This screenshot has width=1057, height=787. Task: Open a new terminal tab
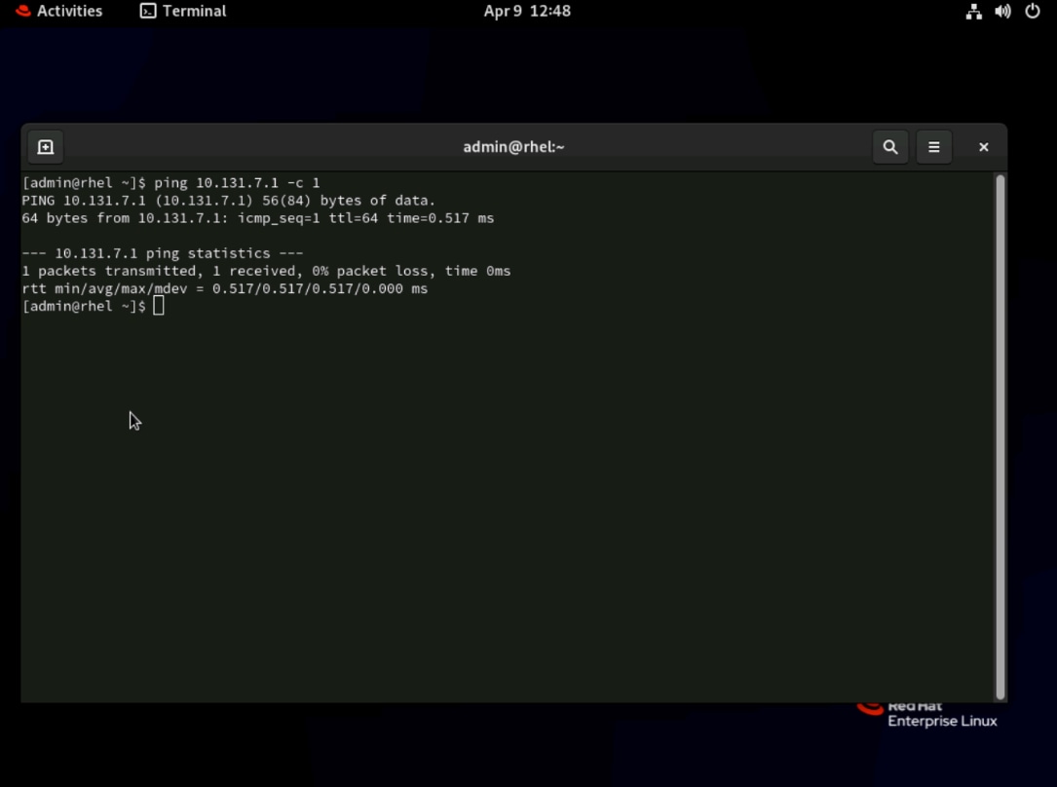click(45, 147)
